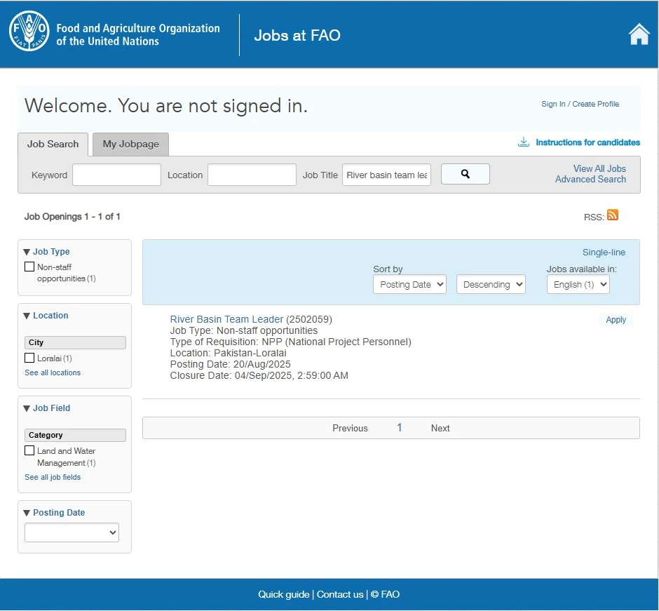This screenshot has height=611, width=659.
Task: Switch to Single-line view
Action: pos(604,253)
